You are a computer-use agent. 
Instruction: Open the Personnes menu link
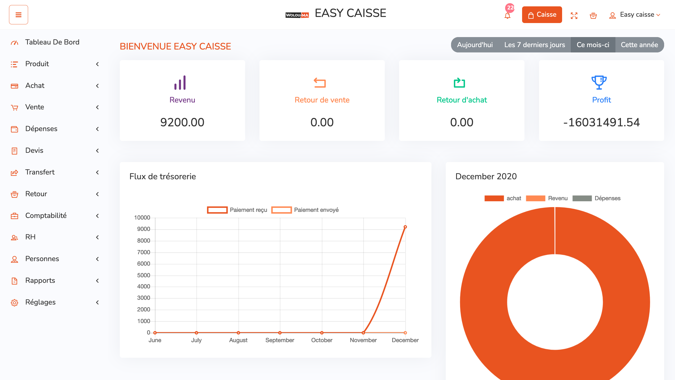[42, 259]
